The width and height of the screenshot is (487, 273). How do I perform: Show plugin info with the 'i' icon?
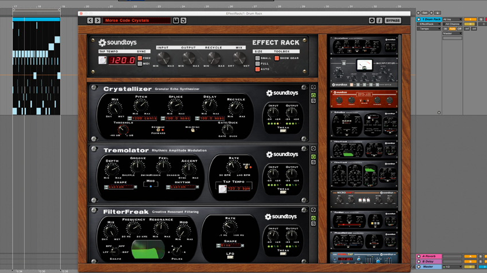click(x=379, y=21)
